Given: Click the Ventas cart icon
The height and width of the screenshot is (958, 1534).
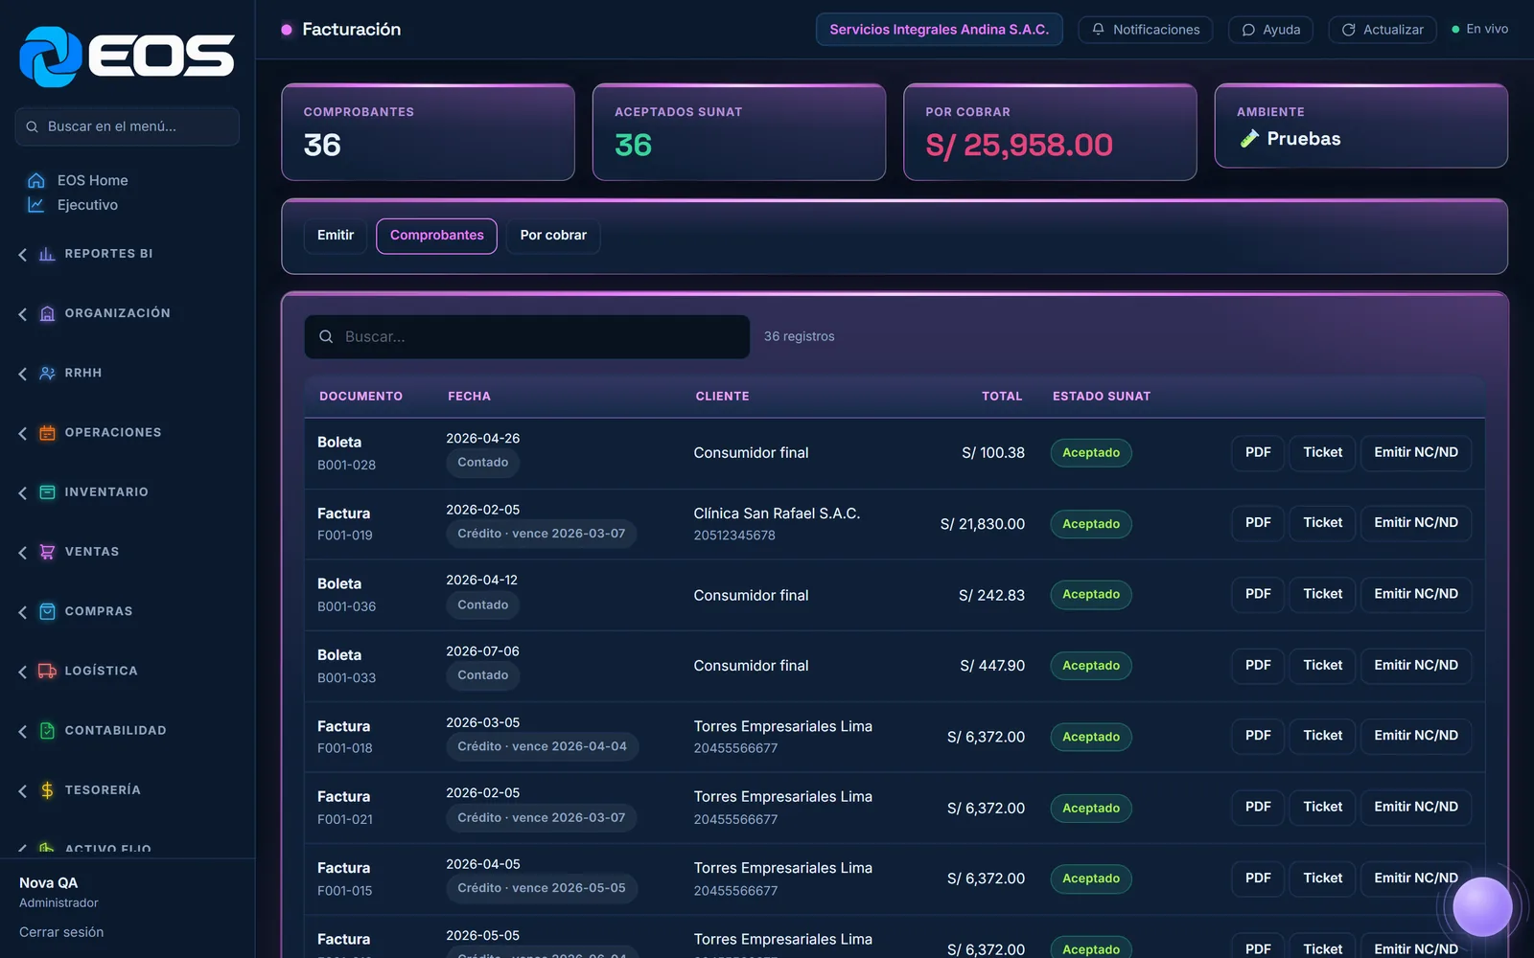Looking at the screenshot, I should (47, 552).
